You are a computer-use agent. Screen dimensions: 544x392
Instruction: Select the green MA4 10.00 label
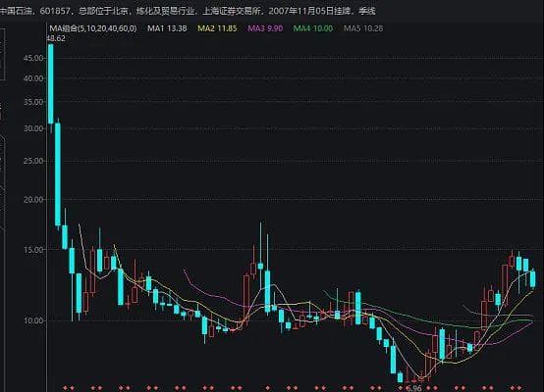[313, 28]
